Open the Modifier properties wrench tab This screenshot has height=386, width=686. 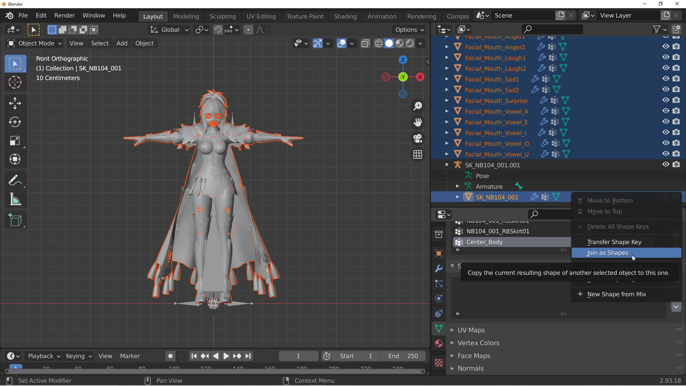click(x=439, y=268)
